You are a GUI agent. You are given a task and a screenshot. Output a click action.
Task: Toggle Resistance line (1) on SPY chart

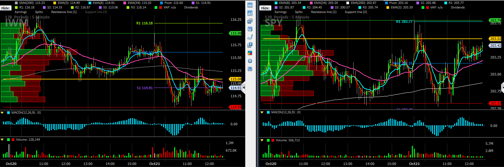[x=324, y=12]
